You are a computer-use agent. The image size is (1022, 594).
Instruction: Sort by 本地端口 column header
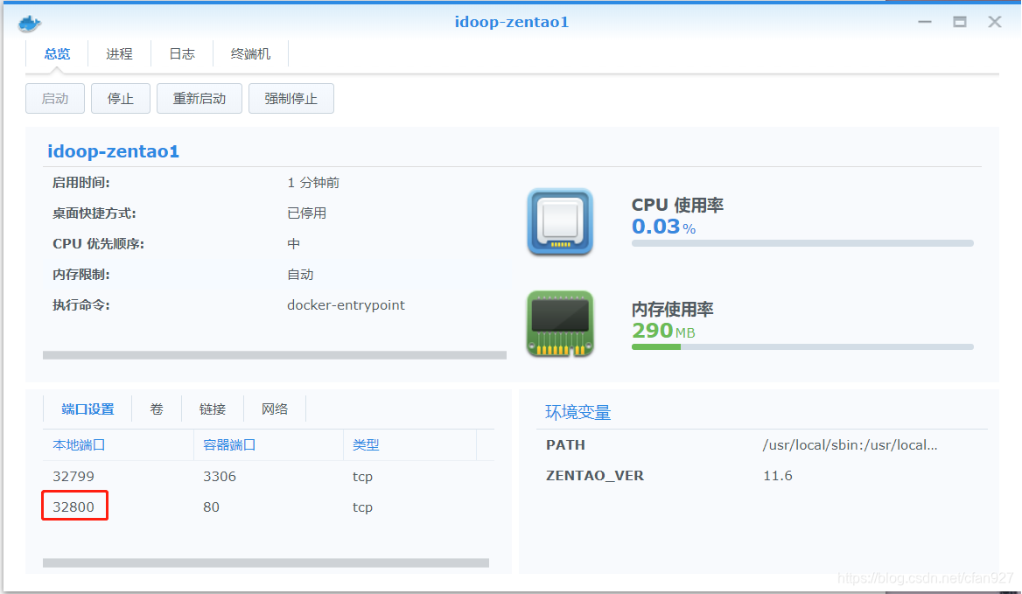click(118, 445)
